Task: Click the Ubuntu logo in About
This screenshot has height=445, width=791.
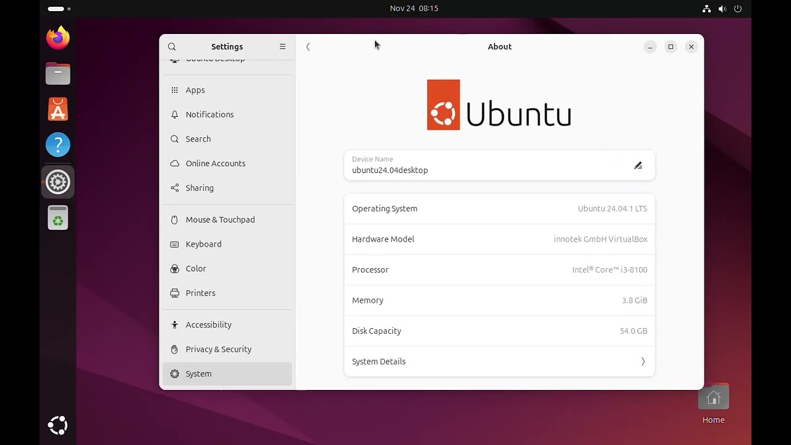Action: click(499, 105)
